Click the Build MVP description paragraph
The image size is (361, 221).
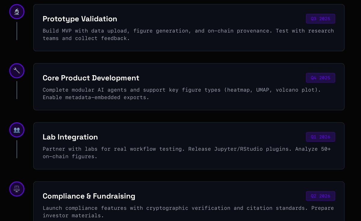[188, 35]
